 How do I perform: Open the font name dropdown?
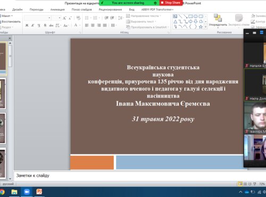click(x=49, y=18)
